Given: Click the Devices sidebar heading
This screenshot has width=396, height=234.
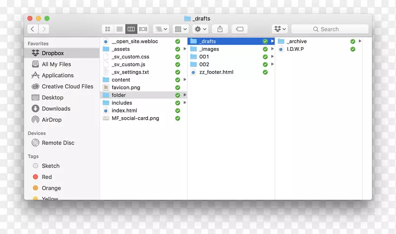Looking at the screenshot, I should point(37,133).
